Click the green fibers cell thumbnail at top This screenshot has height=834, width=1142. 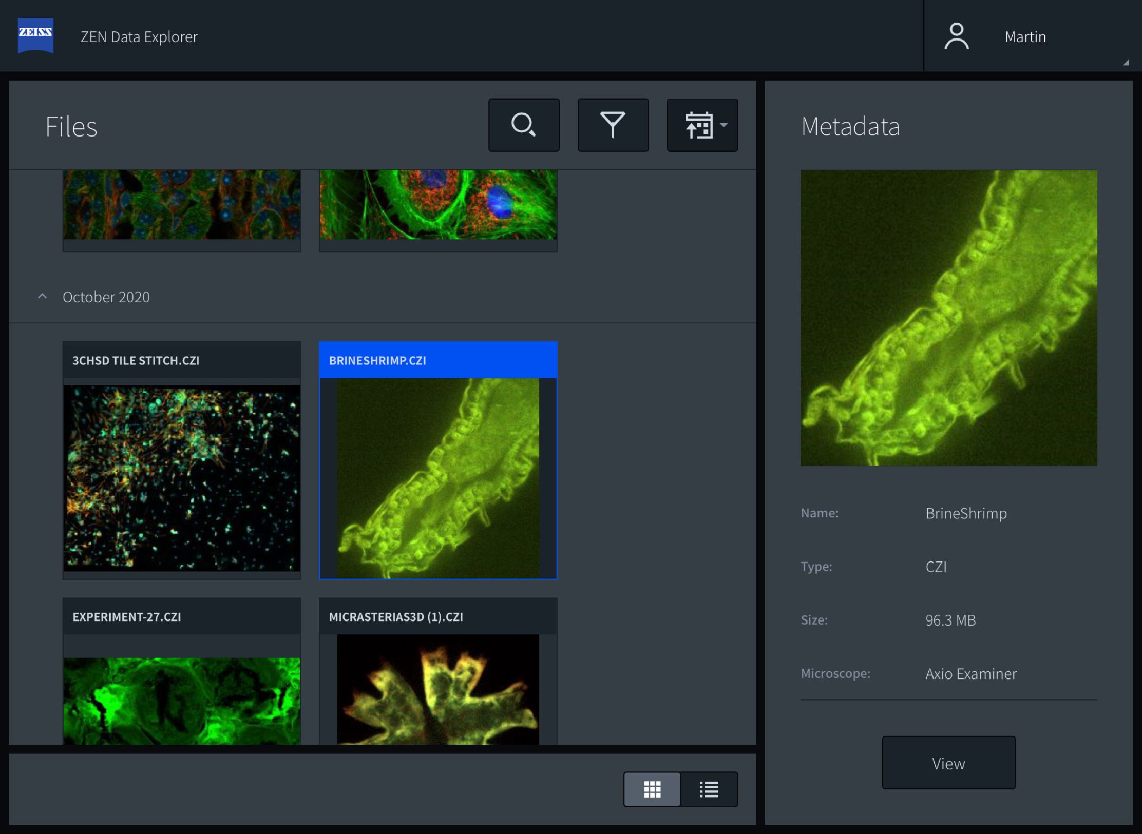point(438,204)
